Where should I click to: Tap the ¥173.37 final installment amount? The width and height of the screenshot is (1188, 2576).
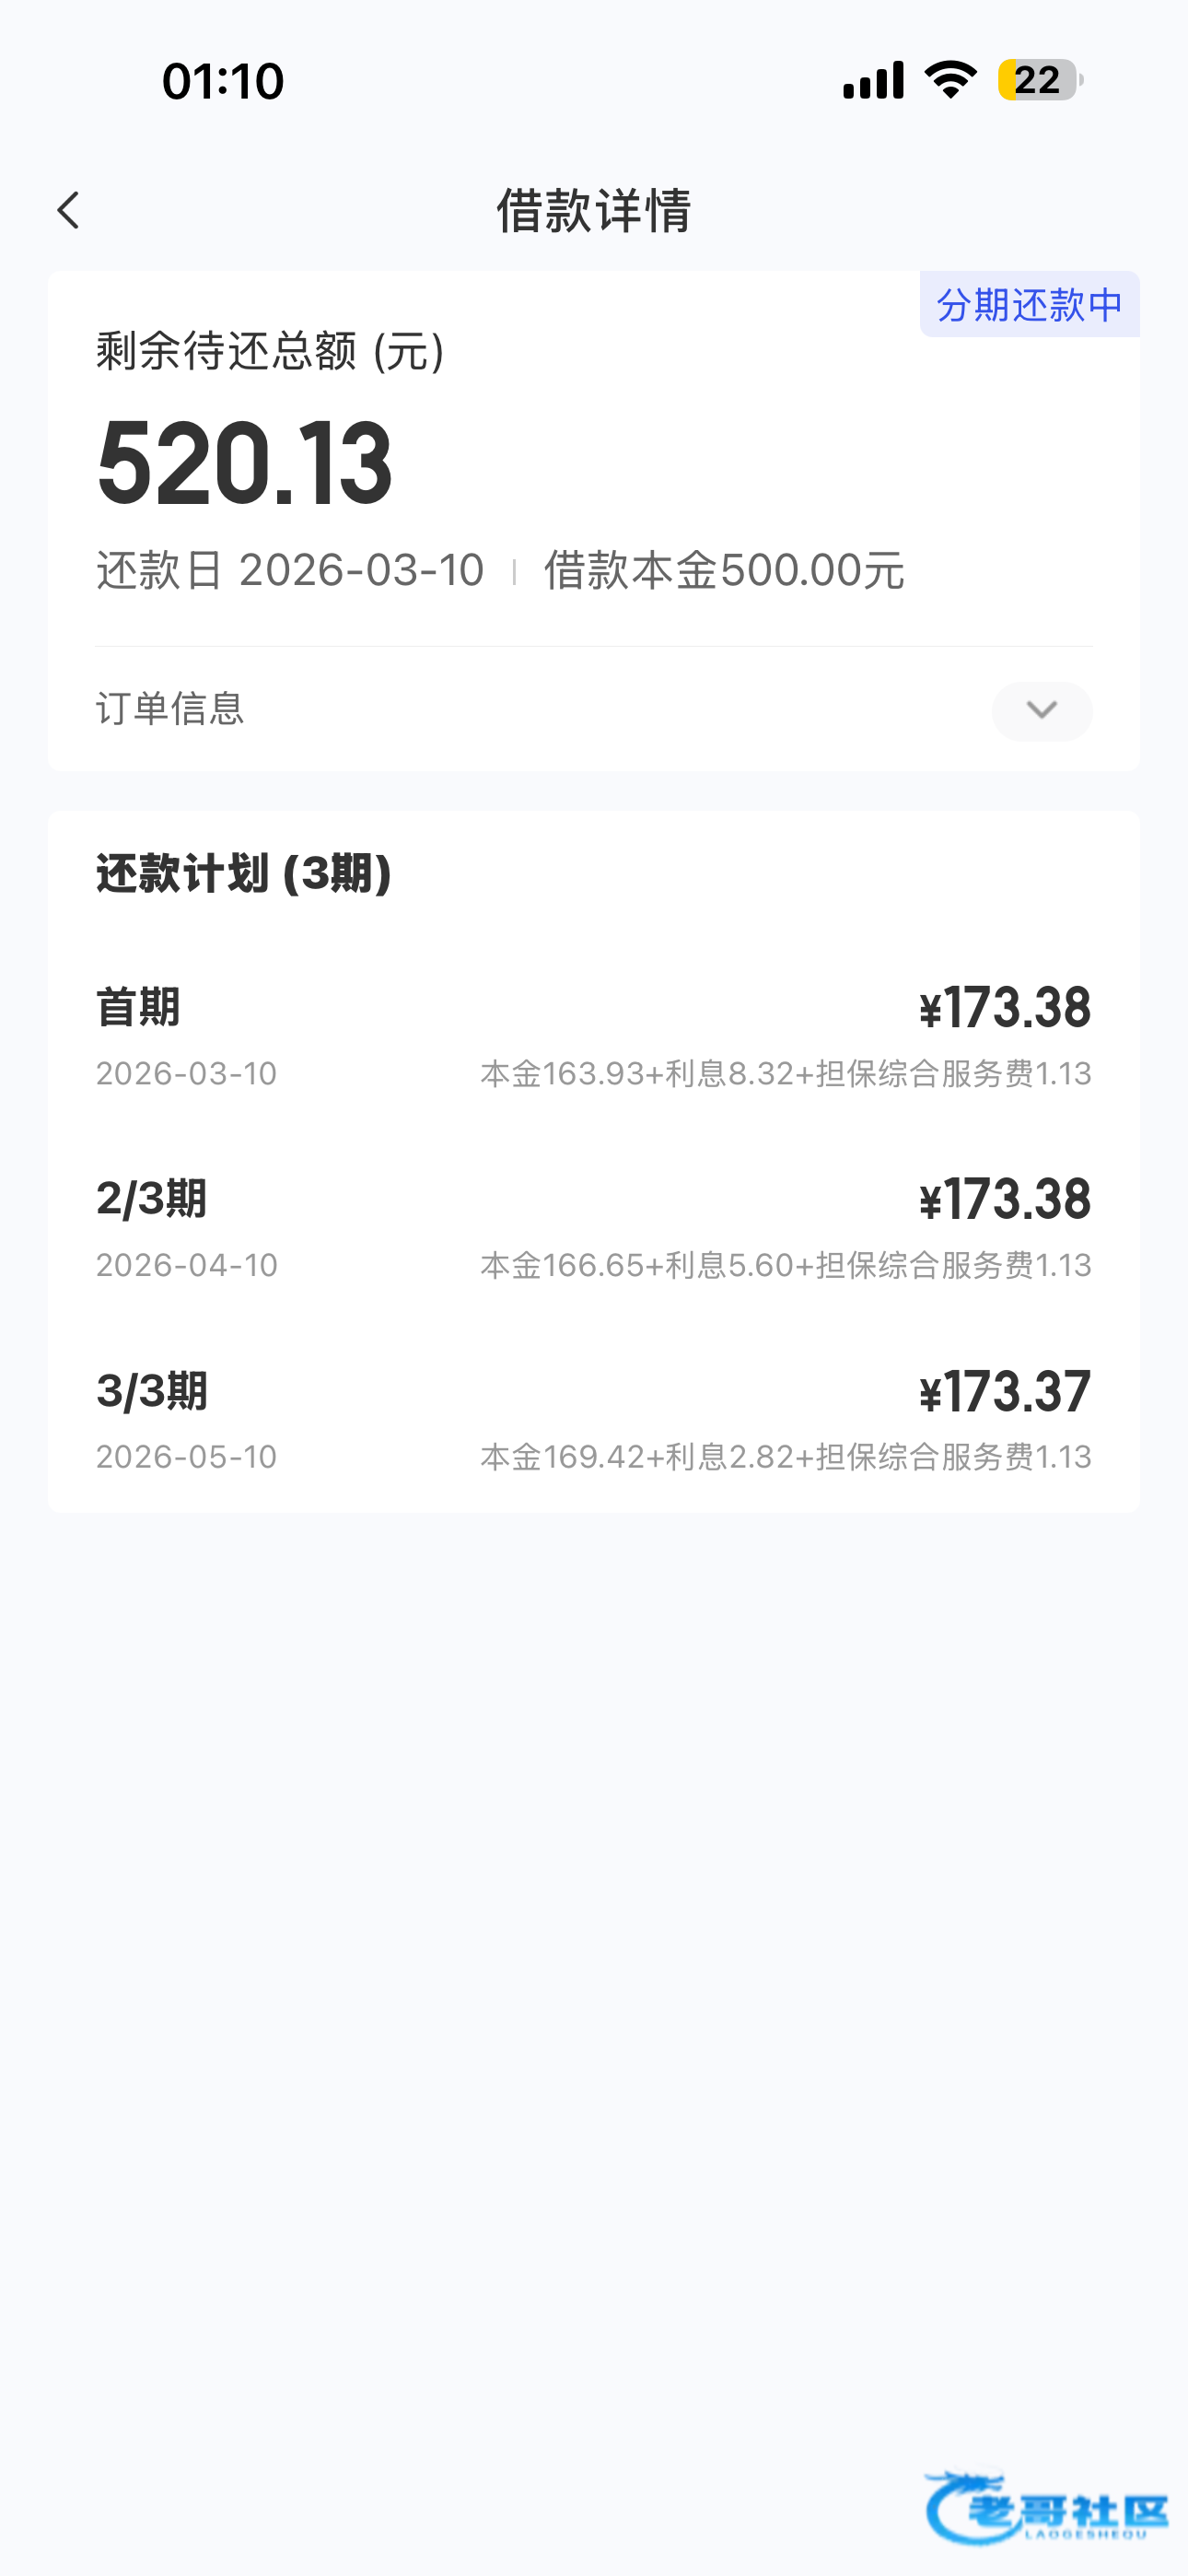[x=1004, y=1392]
